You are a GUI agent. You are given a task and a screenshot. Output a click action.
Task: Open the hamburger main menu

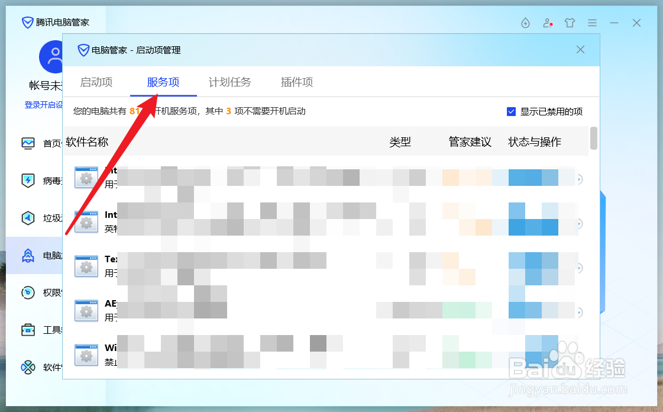592,23
